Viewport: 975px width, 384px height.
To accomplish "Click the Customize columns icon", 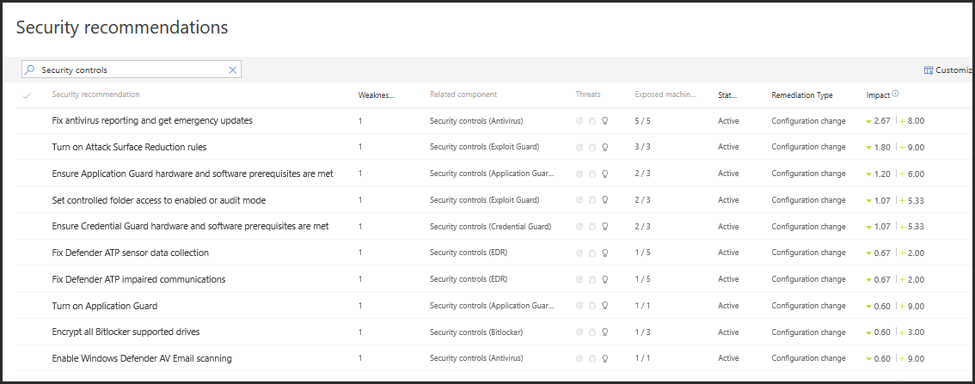I will [929, 70].
